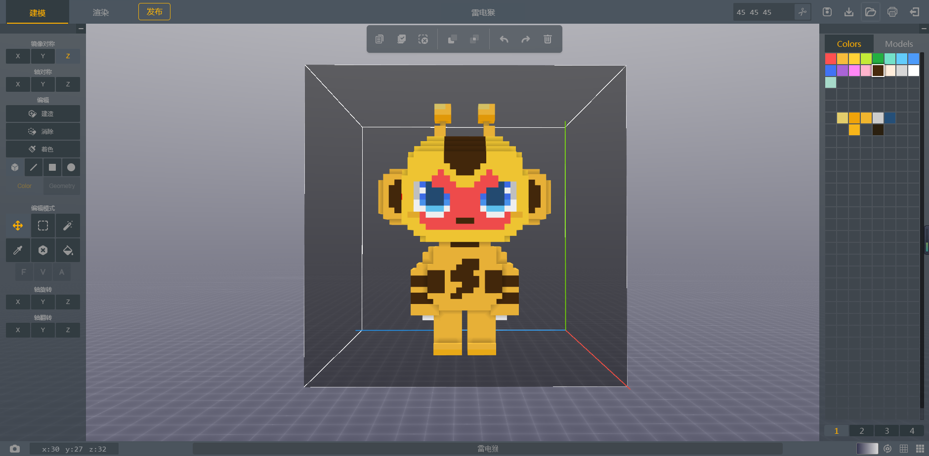The image size is (929, 456).
Task: Switch to the 渲染 tab
Action: [101, 12]
